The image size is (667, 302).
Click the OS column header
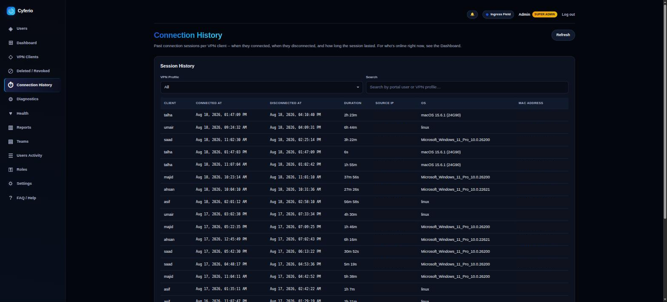pyautogui.click(x=423, y=103)
